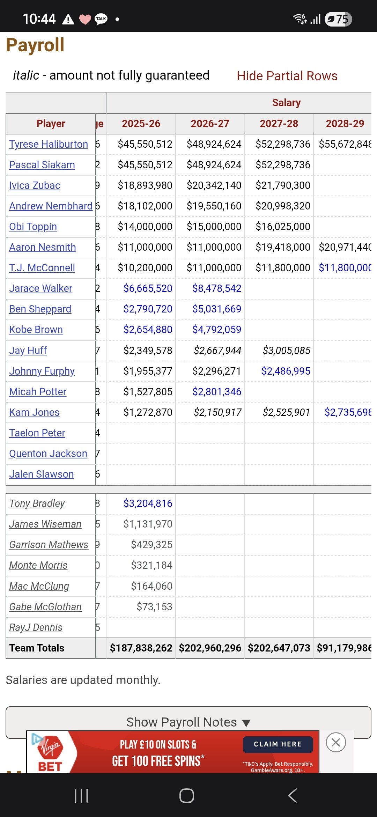Image resolution: width=377 pixels, height=817 pixels.
Task: Open Tyrese Haliburton player page
Action: 49,144
